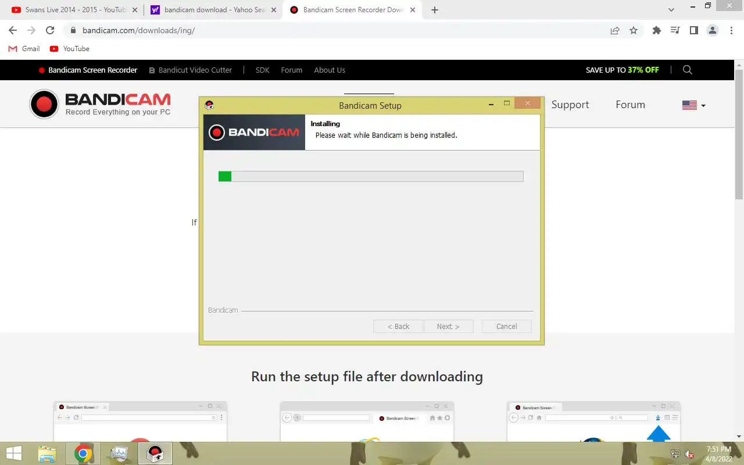This screenshot has height=465, width=744.
Task: Click the middle browser tutorial thumbnail
Action: point(367,421)
